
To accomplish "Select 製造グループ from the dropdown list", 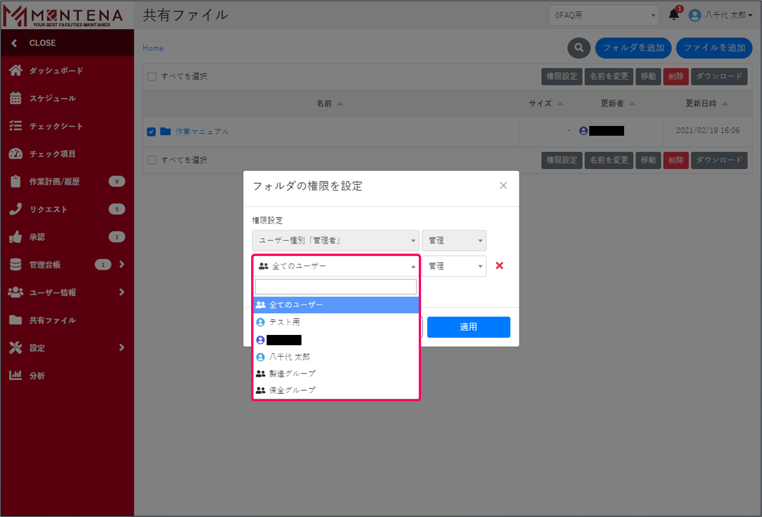I will click(292, 373).
